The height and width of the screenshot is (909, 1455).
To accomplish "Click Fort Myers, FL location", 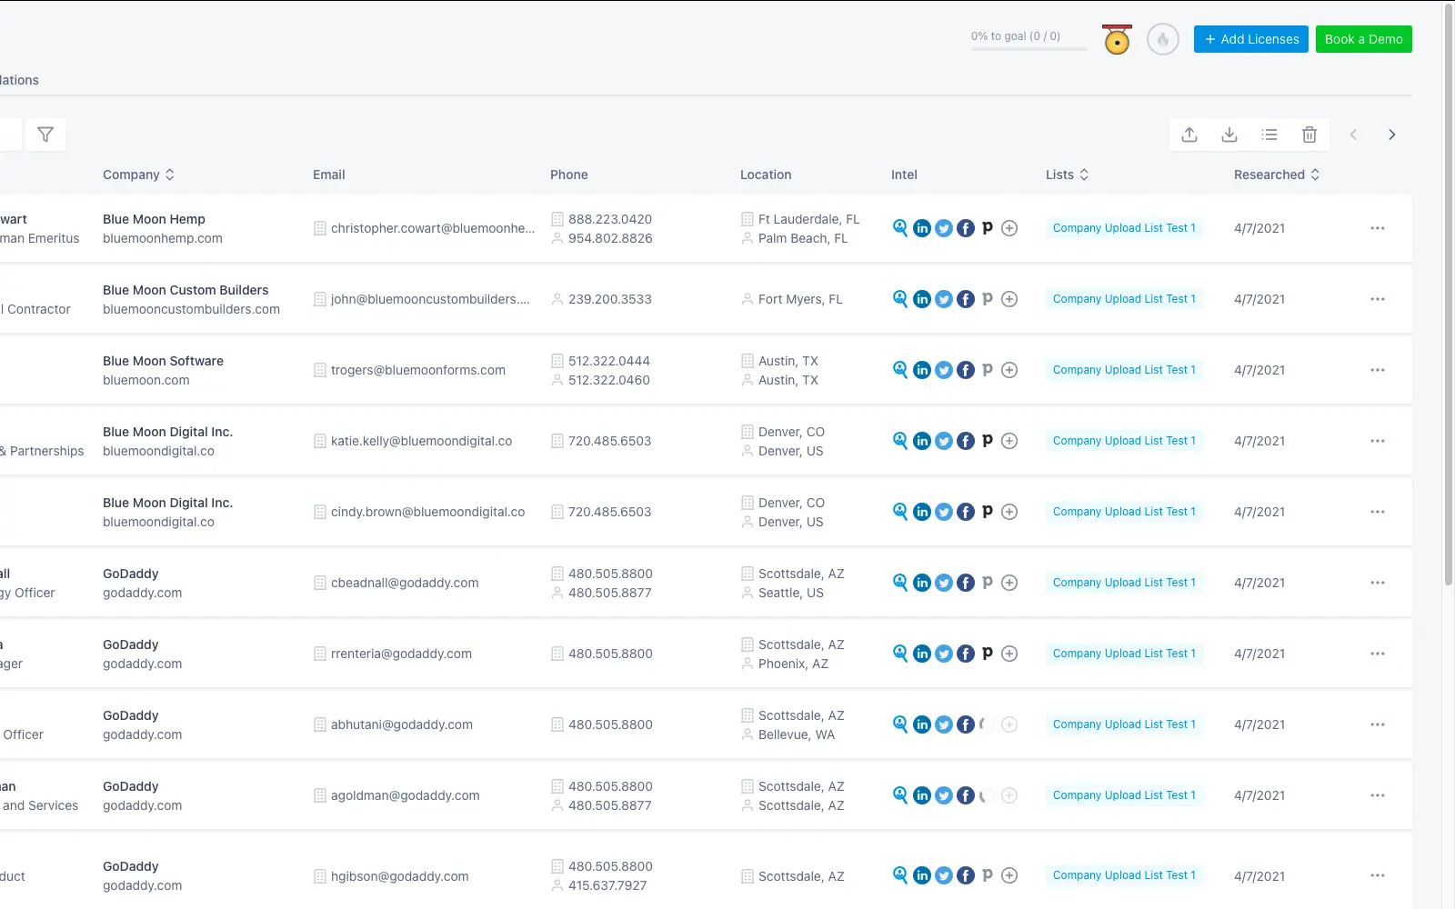I will [x=800, y=299].
